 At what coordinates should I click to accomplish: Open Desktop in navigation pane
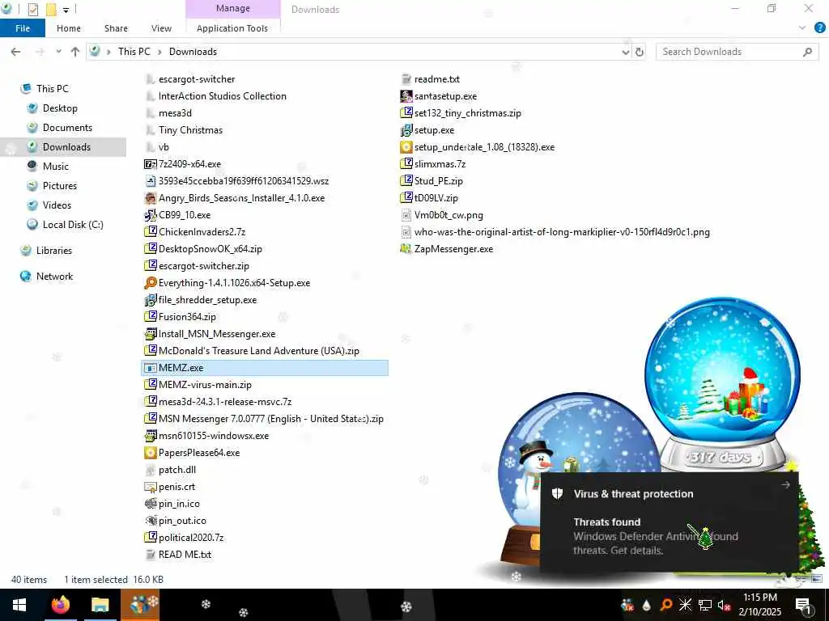(x=60, y=108)
